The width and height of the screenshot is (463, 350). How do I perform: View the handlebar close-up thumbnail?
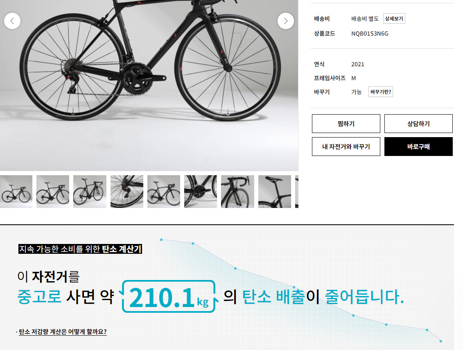(x=237, y=192)
